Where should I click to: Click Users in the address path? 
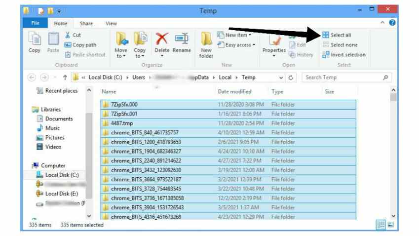pyautogui.click(x=138, y=78)
